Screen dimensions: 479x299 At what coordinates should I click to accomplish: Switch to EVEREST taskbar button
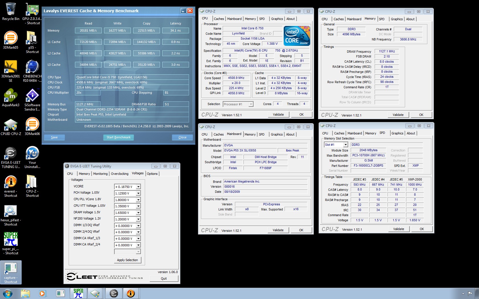(131, 293)
